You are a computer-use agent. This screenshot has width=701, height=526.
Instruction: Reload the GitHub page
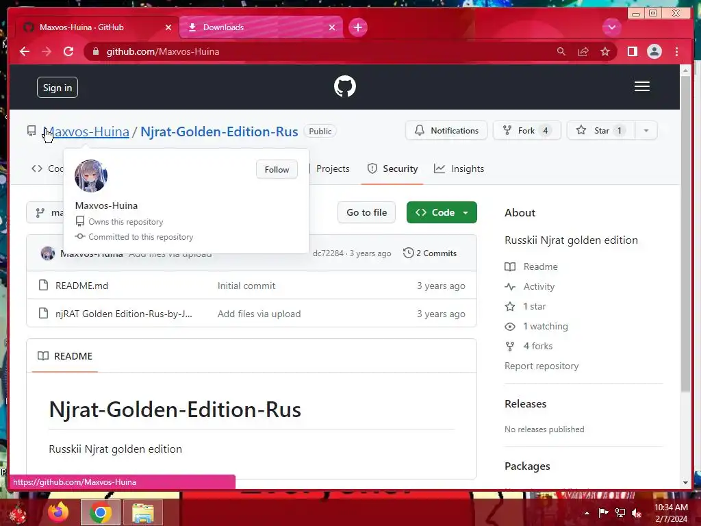68,51
